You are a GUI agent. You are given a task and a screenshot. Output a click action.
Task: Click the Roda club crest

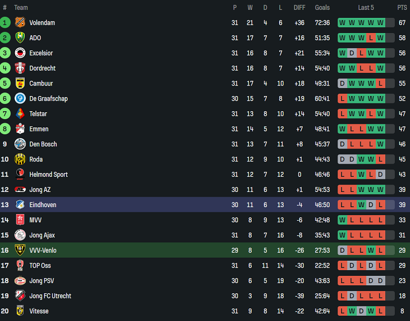coord(20,159)
